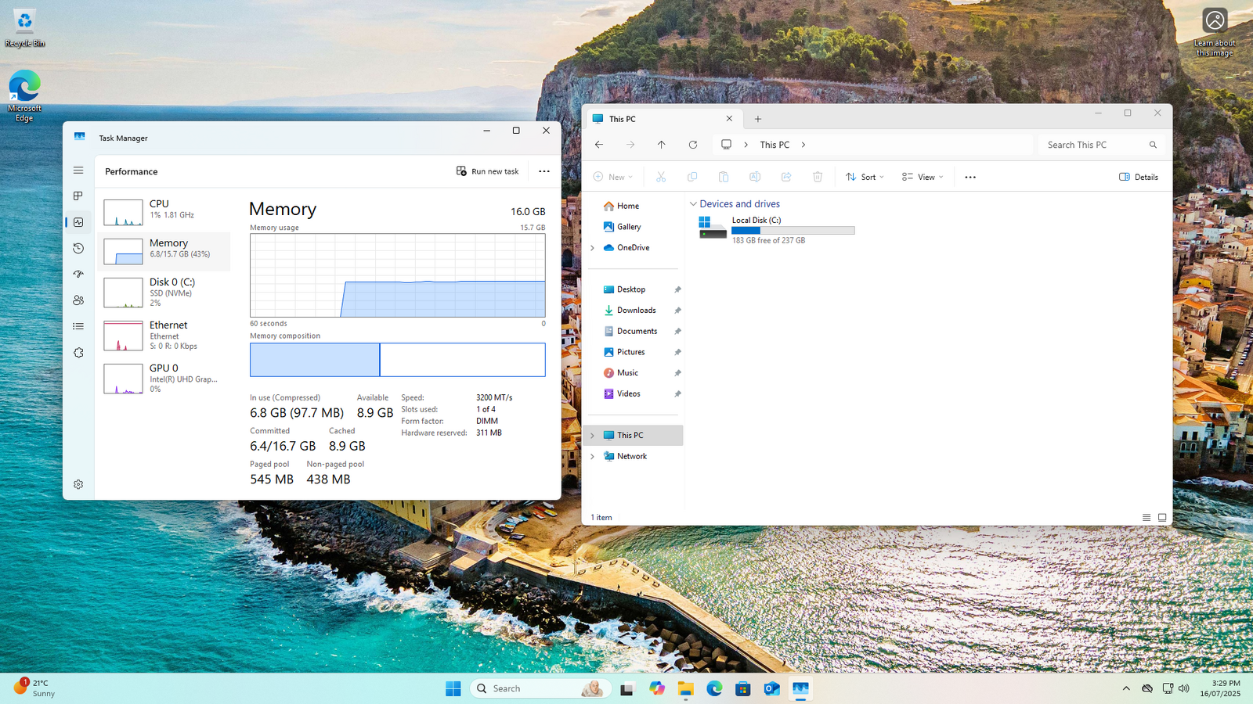This screenshot has width=1253, height=704.
Task: Select CPU performance graph entry
Action: [x=166, y=210]
